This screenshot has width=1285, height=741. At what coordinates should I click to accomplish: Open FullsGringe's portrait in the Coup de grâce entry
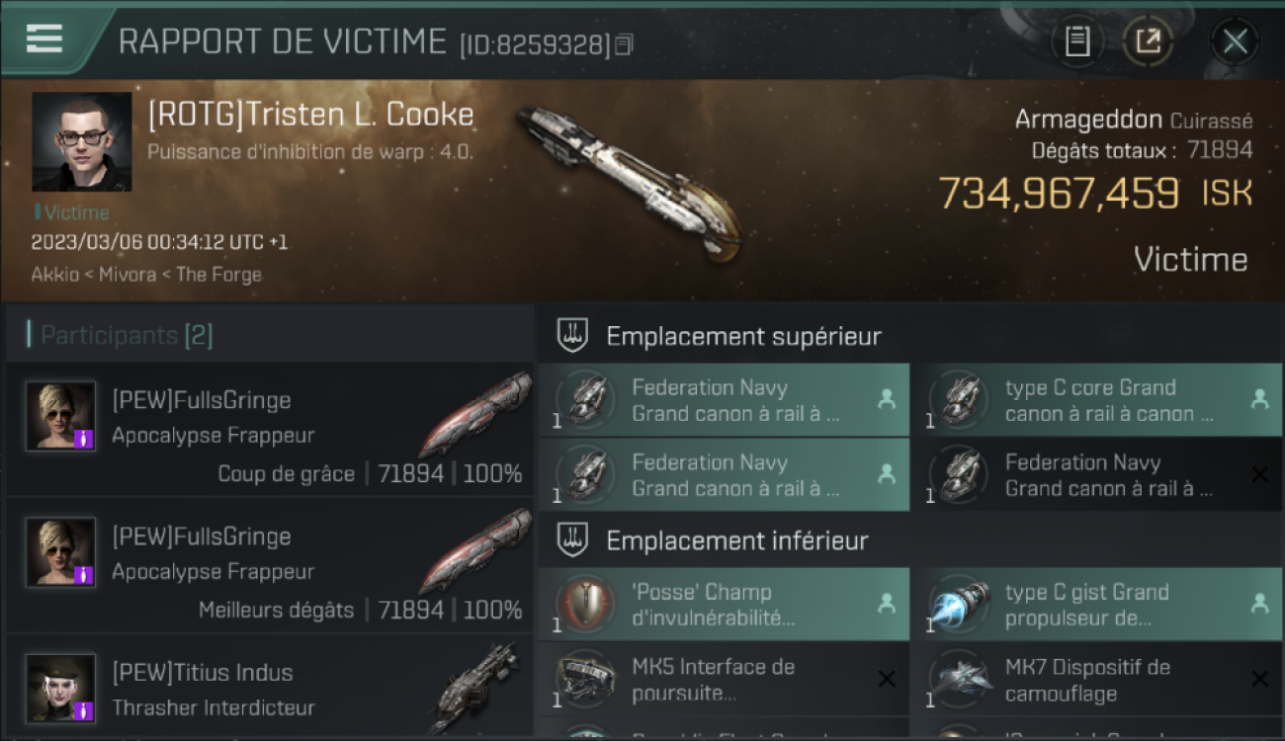pos(61,416)
